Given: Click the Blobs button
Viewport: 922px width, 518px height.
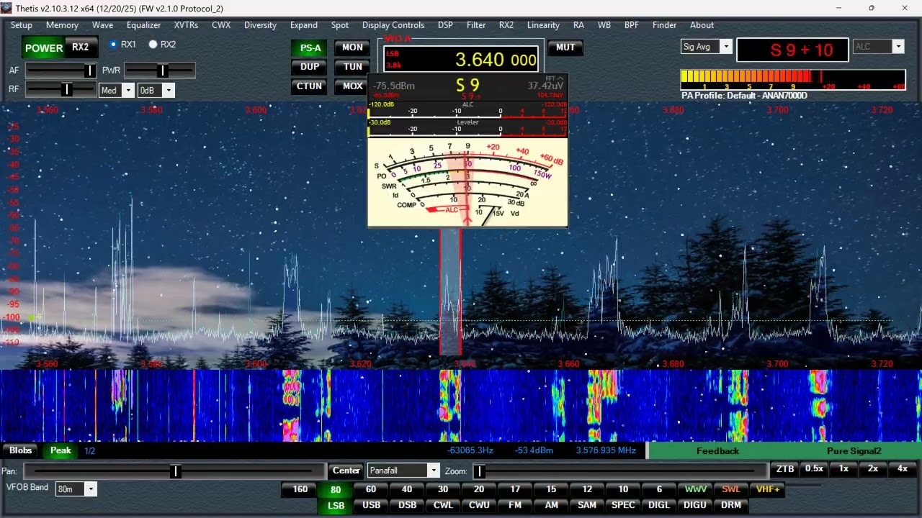Looking at the screenshot, I should [20, 450].
